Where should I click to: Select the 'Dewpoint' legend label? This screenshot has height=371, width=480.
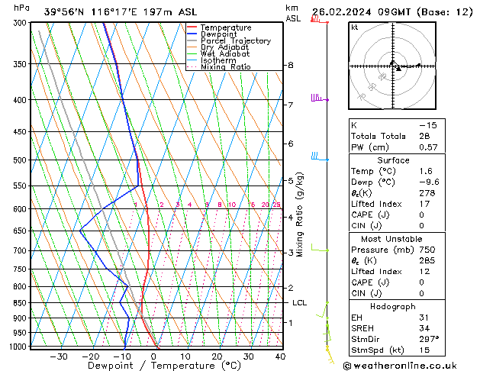click(x=218, y=34)
